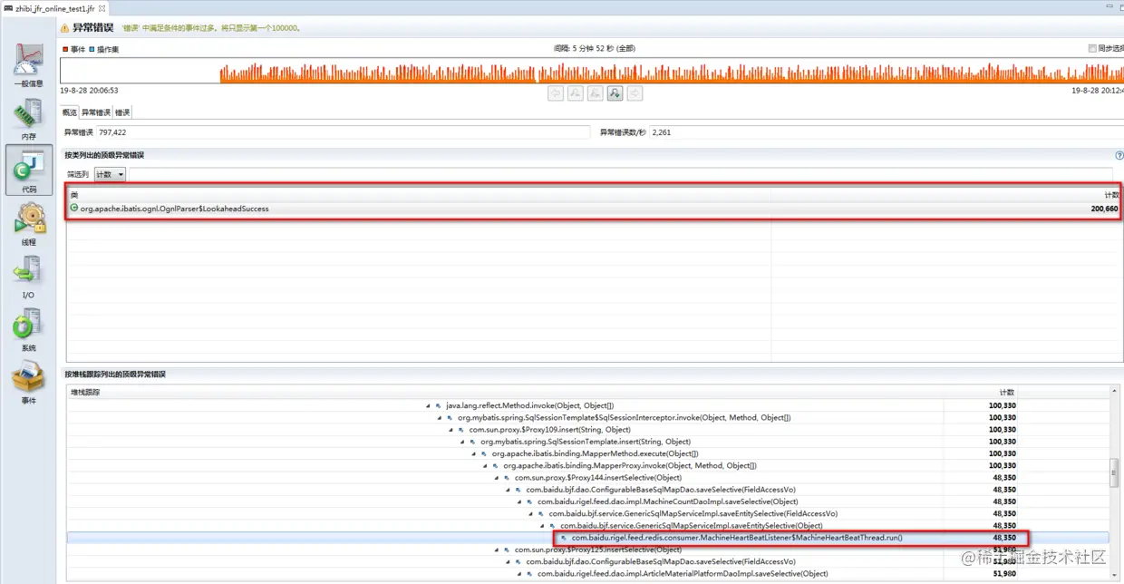The image size is (1124, 584).
Task: Sort by the 类 column header
Action: [x=418, y=195]
